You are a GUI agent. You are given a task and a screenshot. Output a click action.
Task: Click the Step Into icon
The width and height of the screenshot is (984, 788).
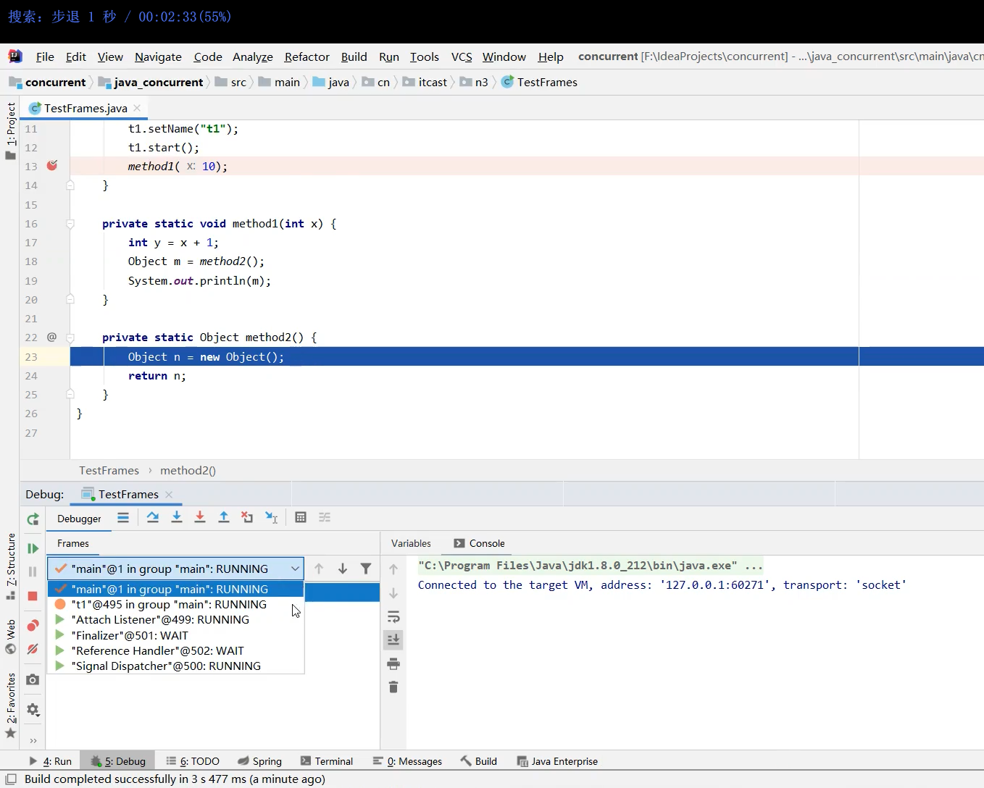point(176,517)
